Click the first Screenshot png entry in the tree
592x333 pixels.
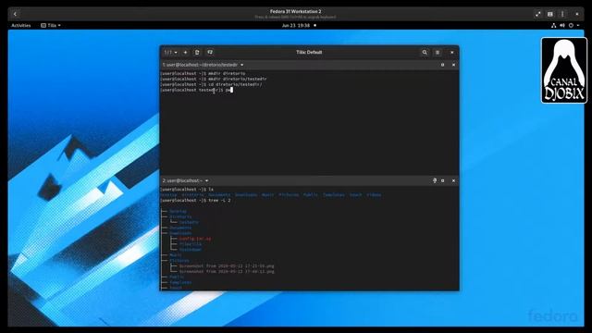tap(227, 266)
